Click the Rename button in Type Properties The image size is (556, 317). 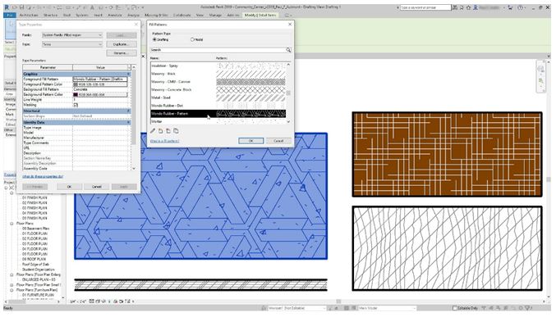click(122, 52)
